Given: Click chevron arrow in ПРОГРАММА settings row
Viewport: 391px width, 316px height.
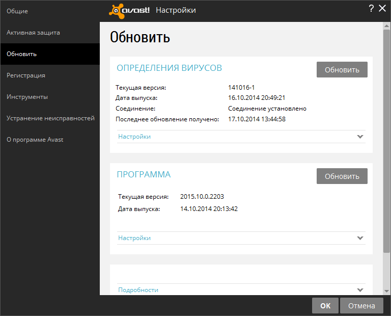Looking at the screenshot, I should [360, 238].
